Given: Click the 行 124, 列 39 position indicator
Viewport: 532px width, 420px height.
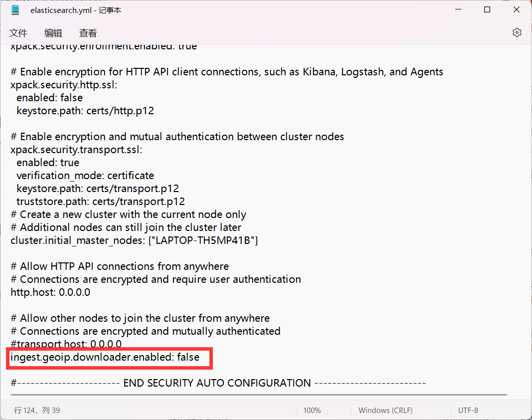Looking at the screenshot, I should (x=37, y=410).
